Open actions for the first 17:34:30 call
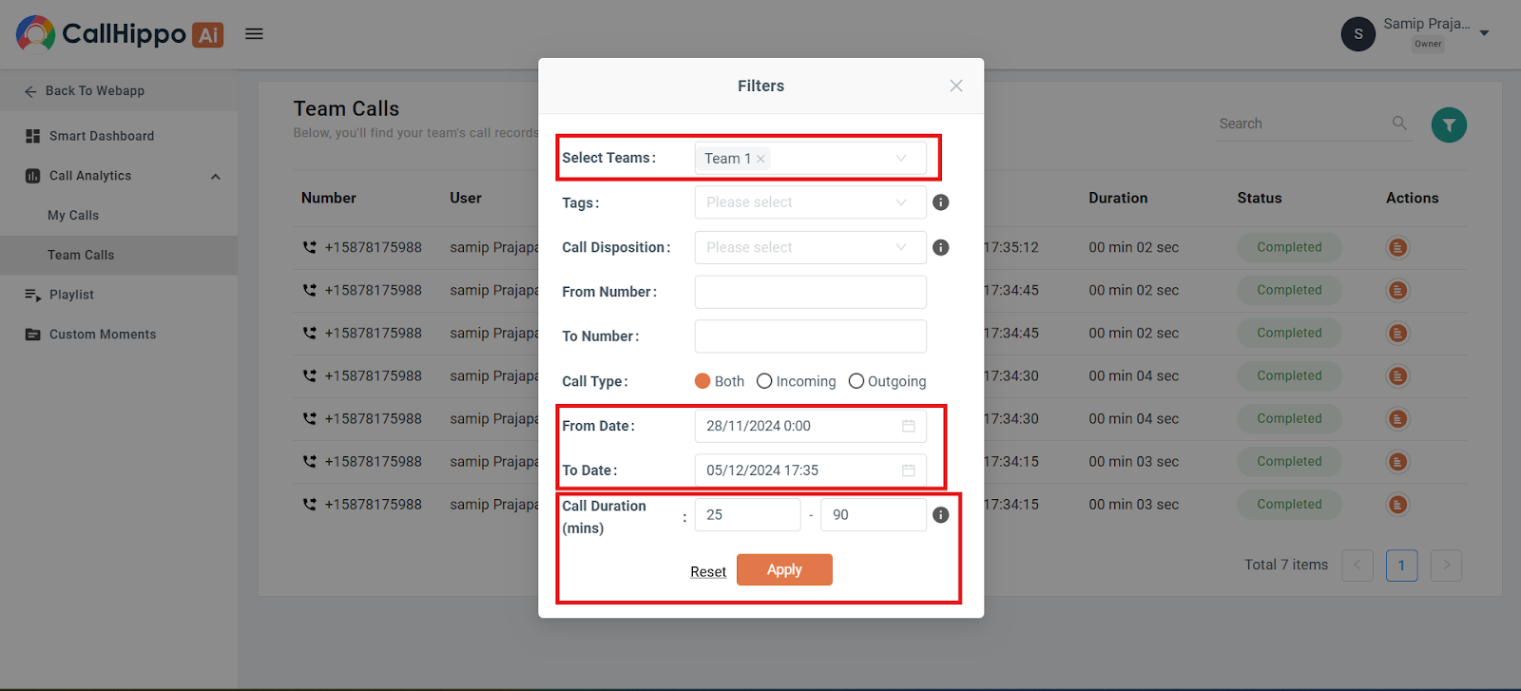1521x691 pixels. [x=1397, y=376]
